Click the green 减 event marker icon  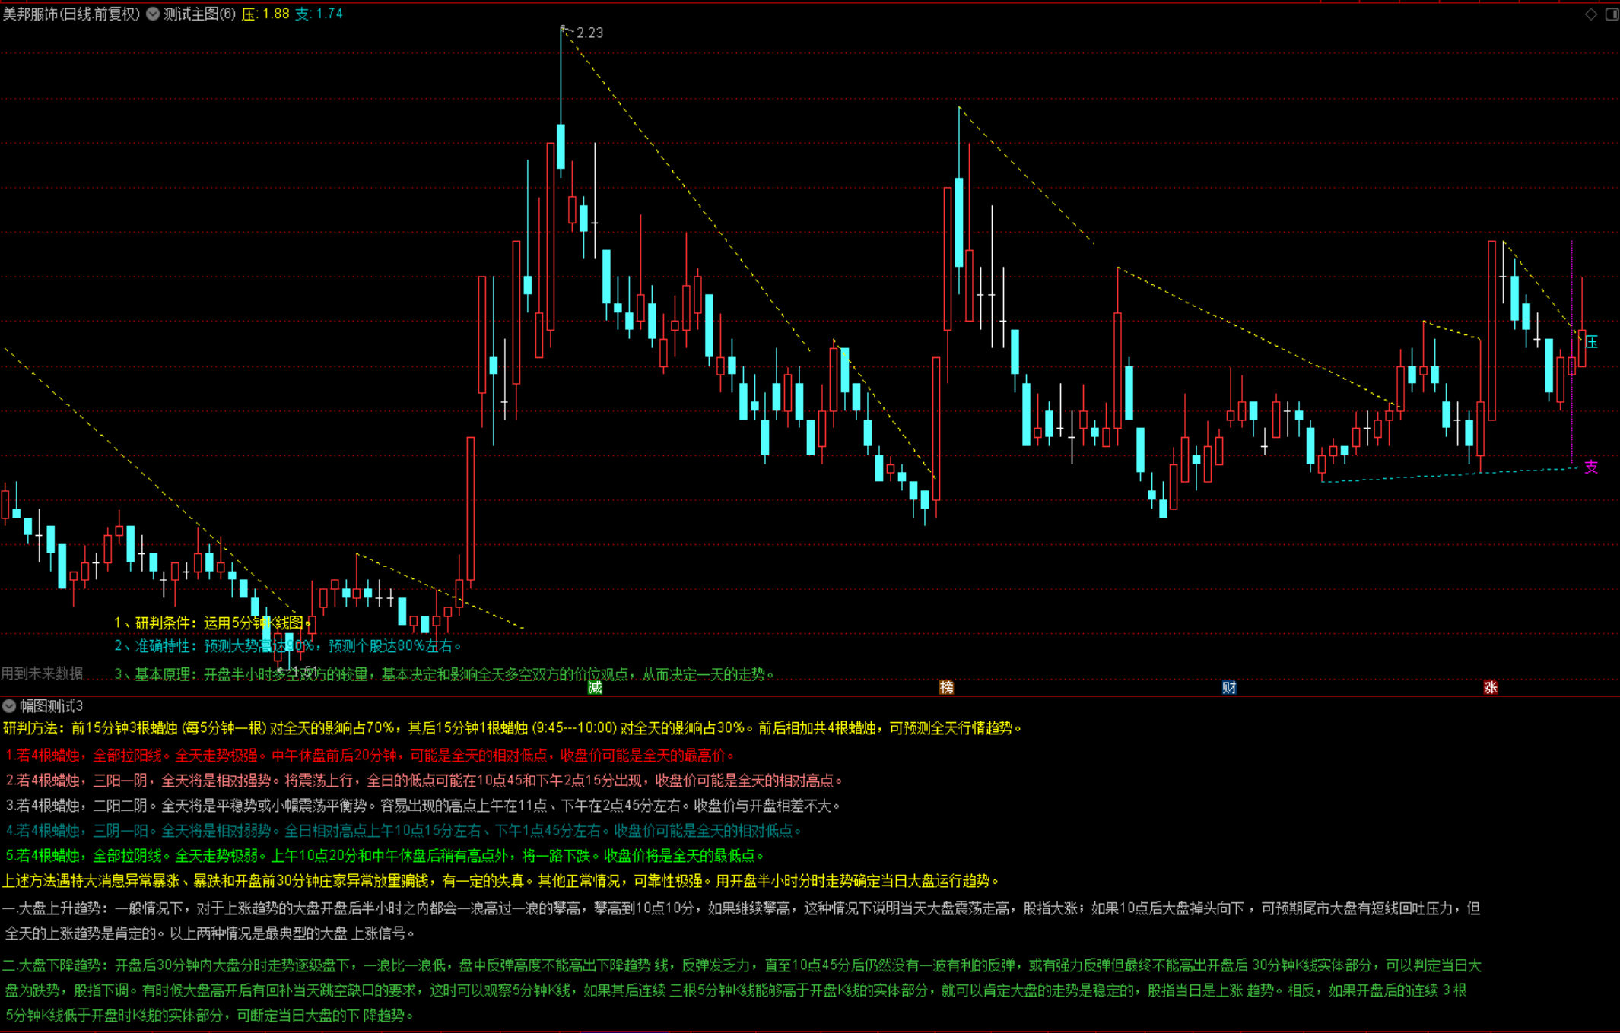pos(595,687)
